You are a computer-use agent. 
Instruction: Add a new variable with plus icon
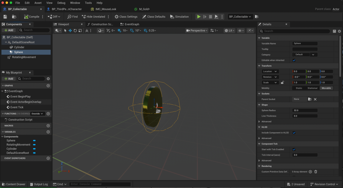48,132
